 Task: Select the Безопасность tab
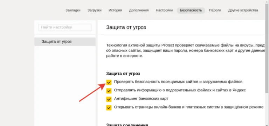(191, 10)
